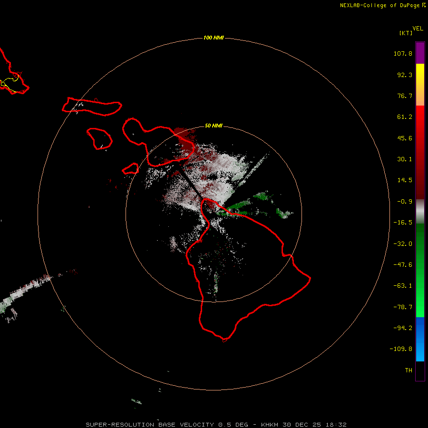
Task: Click the purple segment of velocity color bar
Action: 420,53
